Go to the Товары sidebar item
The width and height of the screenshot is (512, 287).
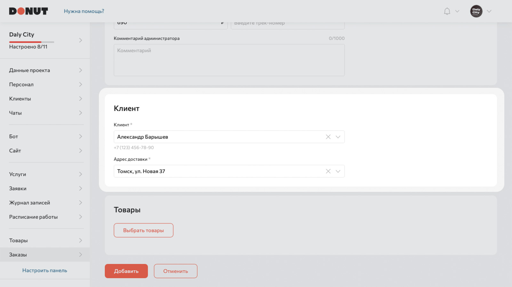(x=45, y=240)
